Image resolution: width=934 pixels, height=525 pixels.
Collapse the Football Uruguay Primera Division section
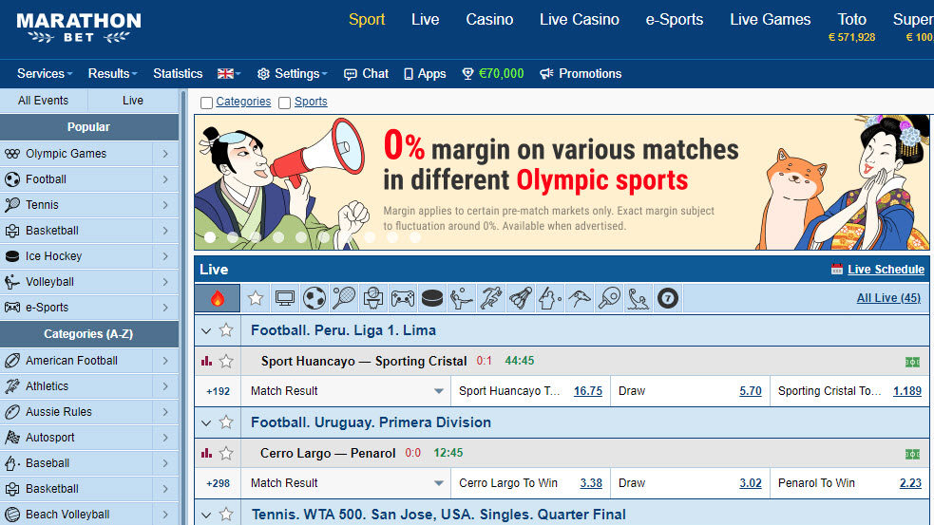[206, 423]
